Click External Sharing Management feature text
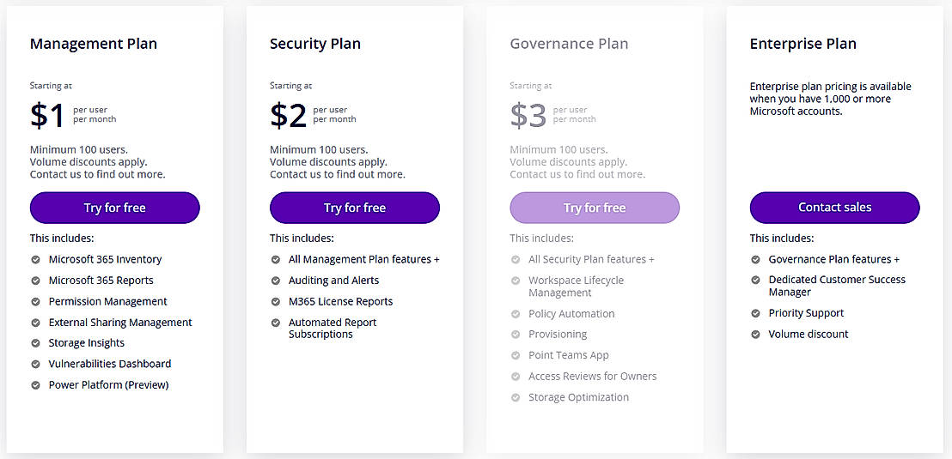This screenshot has width=952, height=459. pyautogui.click(x=120, y=323)
